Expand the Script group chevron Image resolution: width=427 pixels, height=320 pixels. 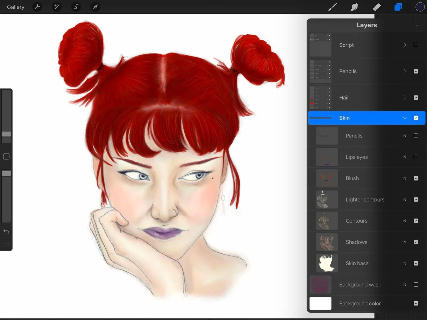pos(405,45)
